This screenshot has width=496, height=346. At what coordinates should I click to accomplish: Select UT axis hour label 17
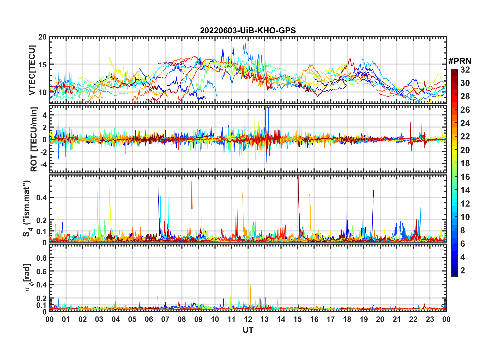[331, 319]
